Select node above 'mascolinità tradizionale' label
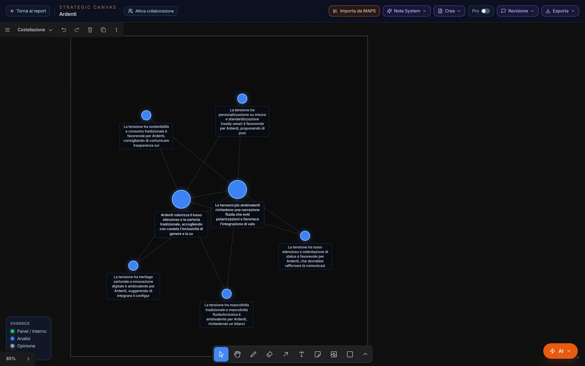 [227, 294]
